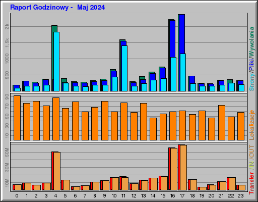This screenshot has height=202, width=258.
Task: Click hour label "16" on the x-axis
Action: point(172,196)
